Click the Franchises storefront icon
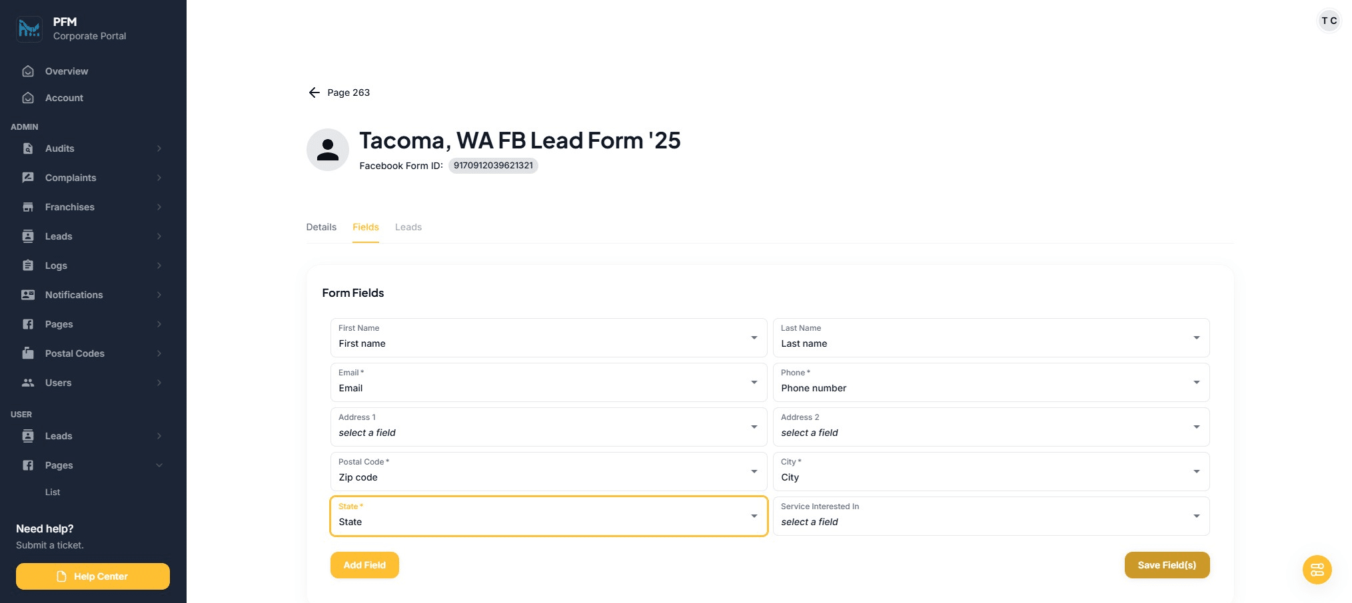This screenshot has height=603, width=1352. [28, 207]
